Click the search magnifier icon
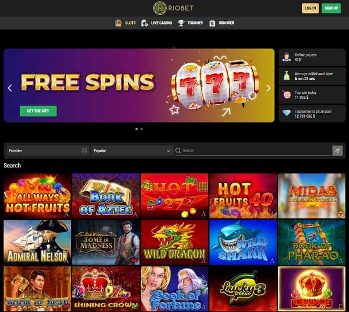349x312 pixels. [178, 151]
